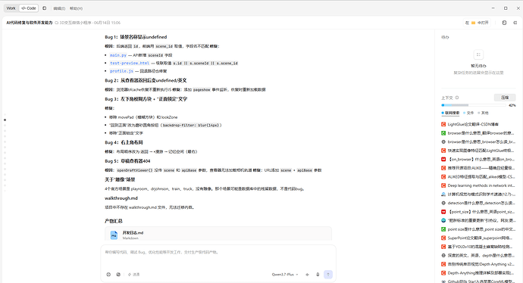Click the Bug 5: 草稿查看器404 heading
523x283 pixels.
(x=127, y=161)
